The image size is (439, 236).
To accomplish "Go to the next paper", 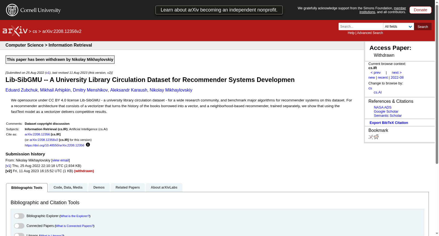I will click(397, 73).
